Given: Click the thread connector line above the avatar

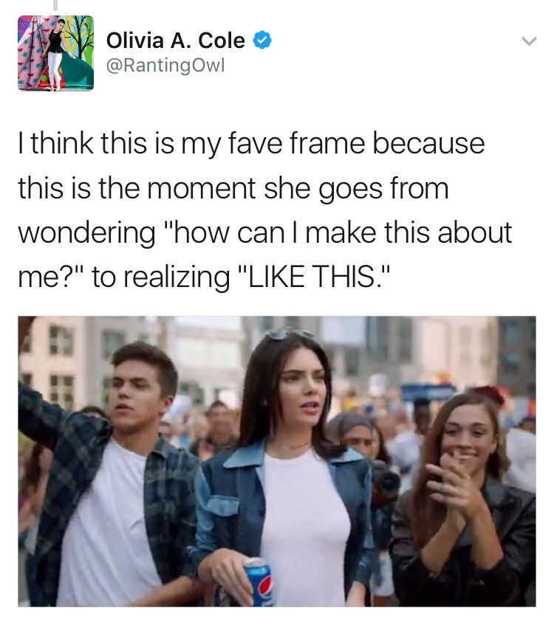Looking at the screenshot, I should tap(55, 4).
